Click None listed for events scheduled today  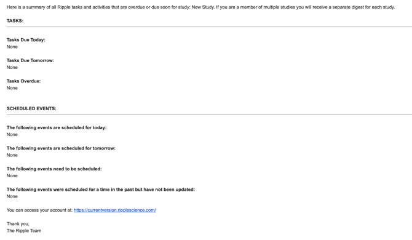point(12,135)
